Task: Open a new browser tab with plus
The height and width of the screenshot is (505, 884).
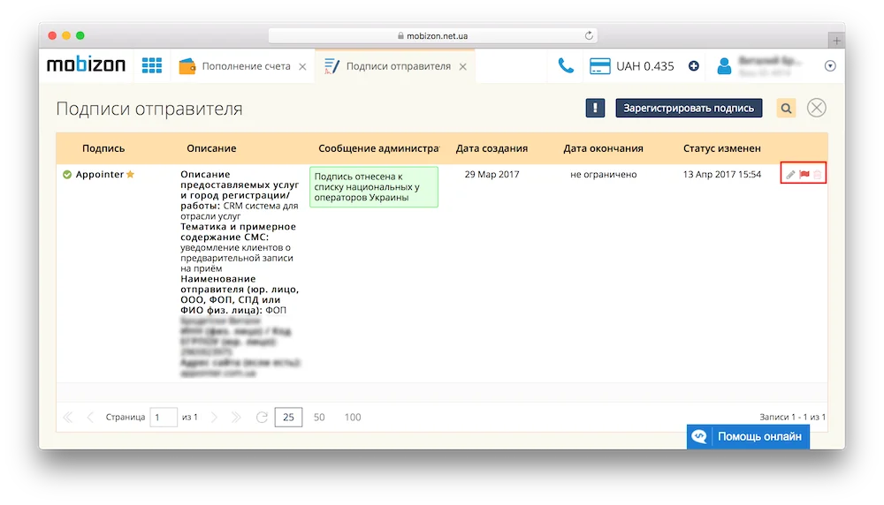Action: 836,41
